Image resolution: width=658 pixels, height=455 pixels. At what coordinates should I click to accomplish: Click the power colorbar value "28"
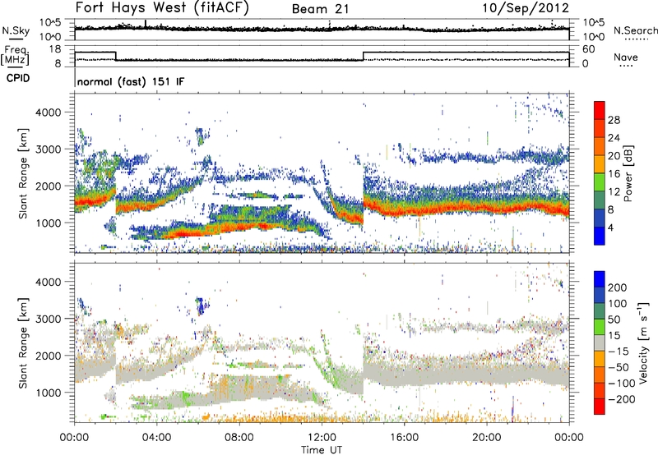click(614, 120)
